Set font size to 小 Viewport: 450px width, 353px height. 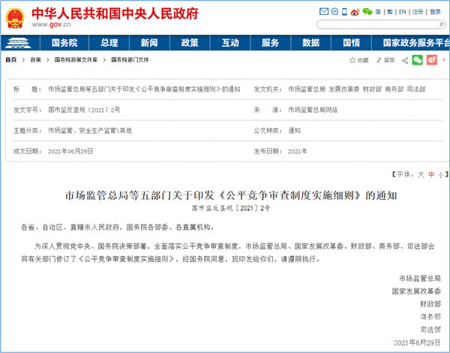point(440,174)
